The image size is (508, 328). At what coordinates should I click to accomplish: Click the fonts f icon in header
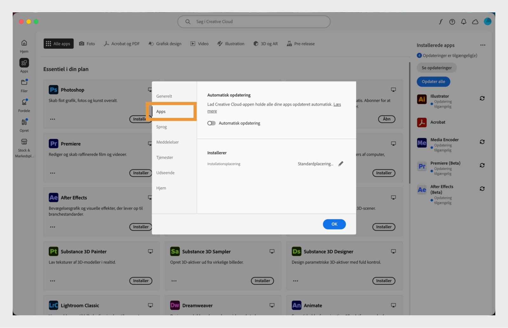tap(441, 22)
